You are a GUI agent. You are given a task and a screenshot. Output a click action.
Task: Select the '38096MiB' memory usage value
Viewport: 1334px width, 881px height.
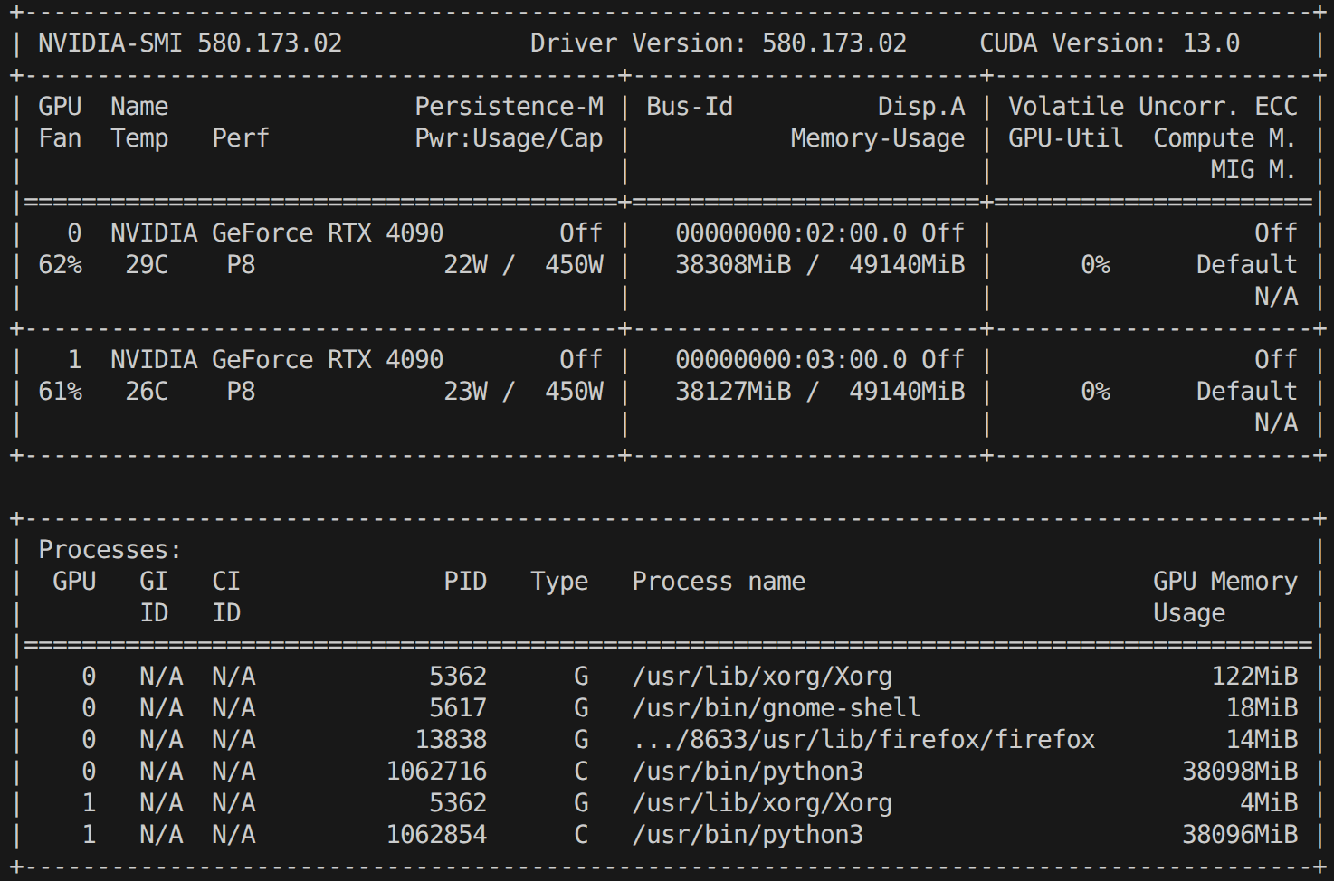tap(1240, 835)
